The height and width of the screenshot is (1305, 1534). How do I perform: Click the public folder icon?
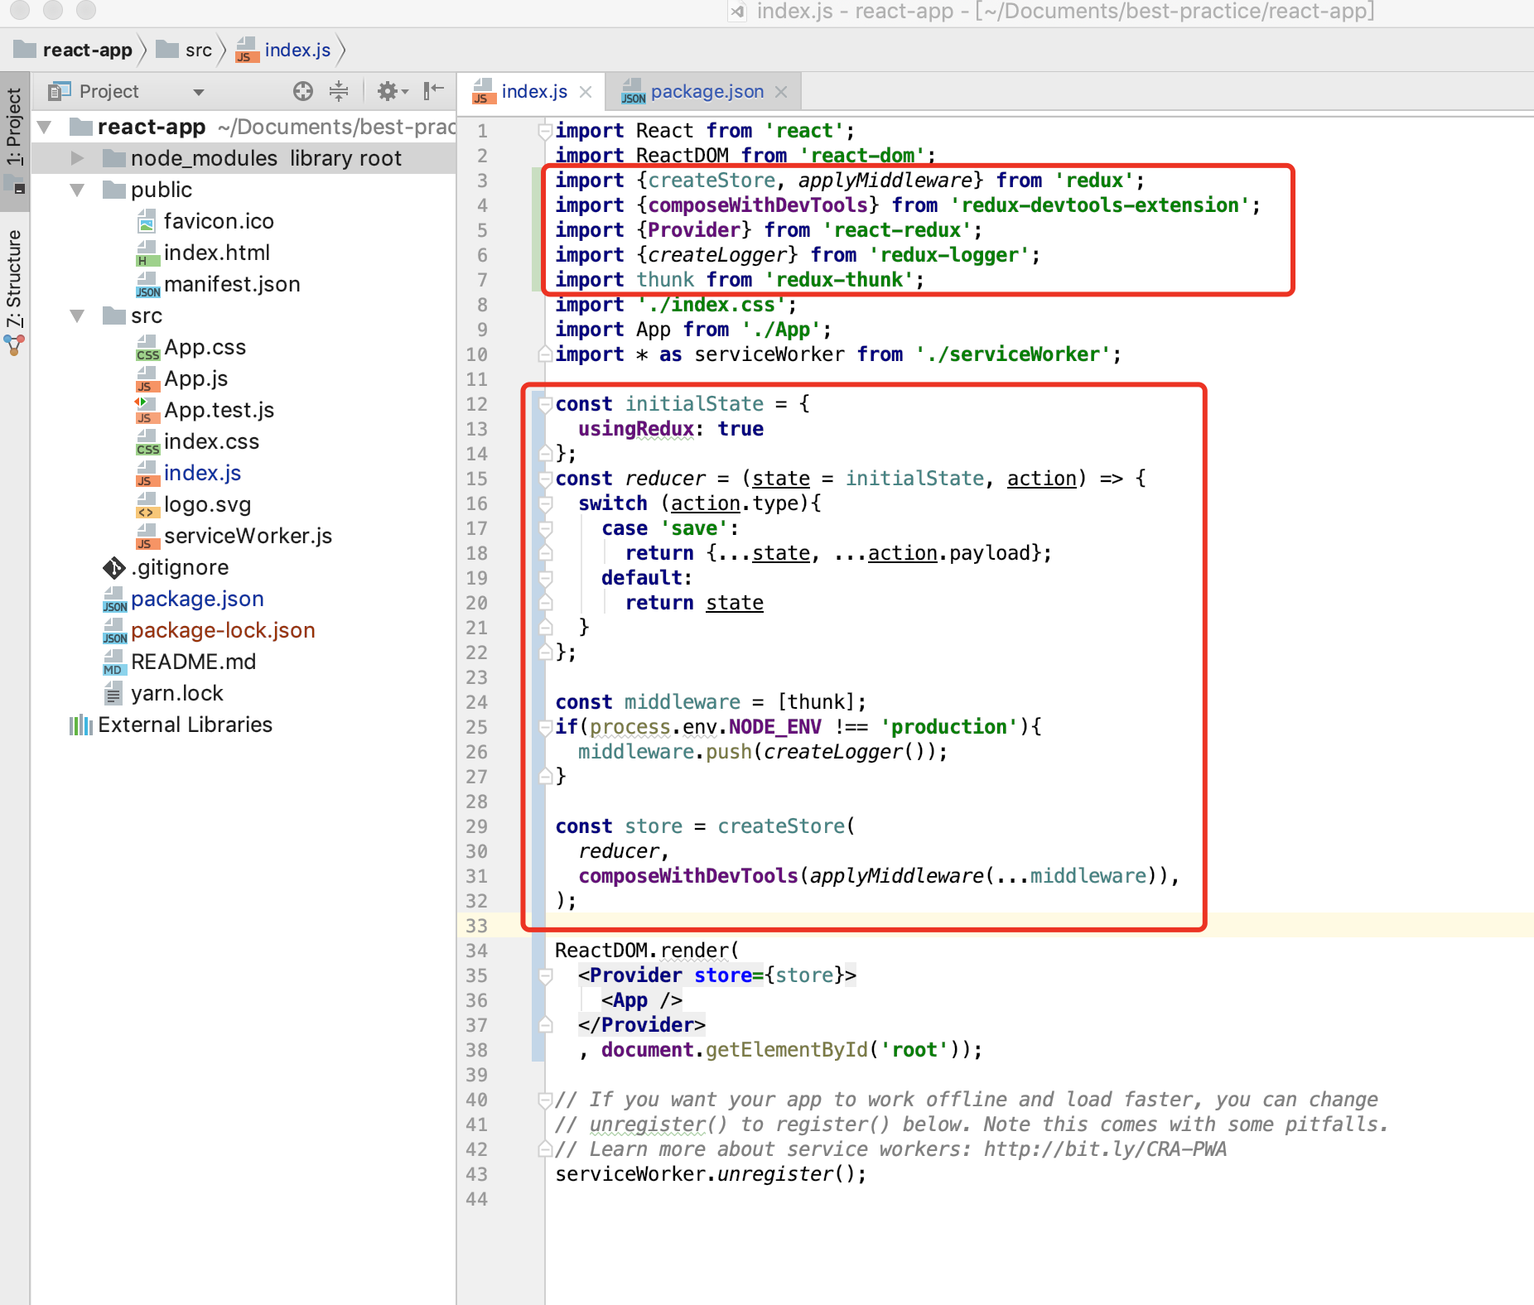pos(114,190)
